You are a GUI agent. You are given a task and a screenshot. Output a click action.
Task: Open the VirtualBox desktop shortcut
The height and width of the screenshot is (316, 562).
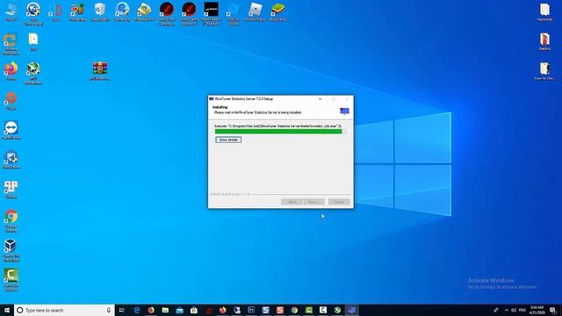(x=11, y=250)
